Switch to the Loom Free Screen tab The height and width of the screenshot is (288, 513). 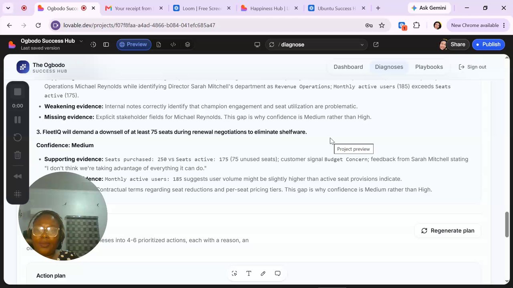click(202, 8)
